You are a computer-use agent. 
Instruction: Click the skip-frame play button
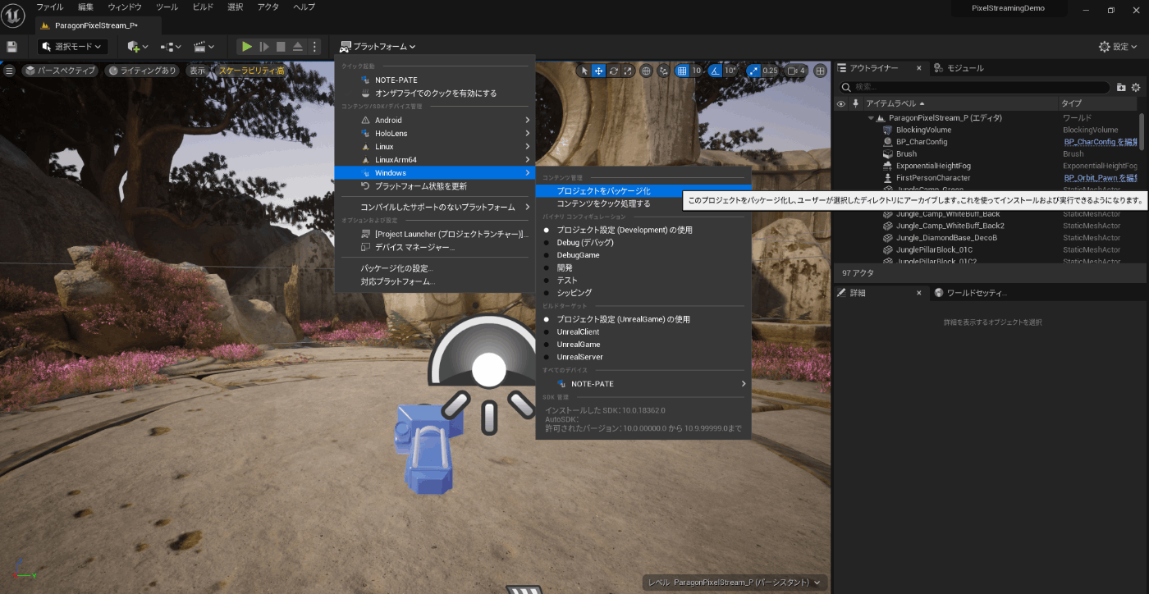[x=264, y=47]
